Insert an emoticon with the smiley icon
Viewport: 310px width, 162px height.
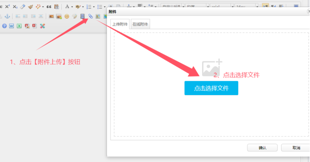coord(67,16)
